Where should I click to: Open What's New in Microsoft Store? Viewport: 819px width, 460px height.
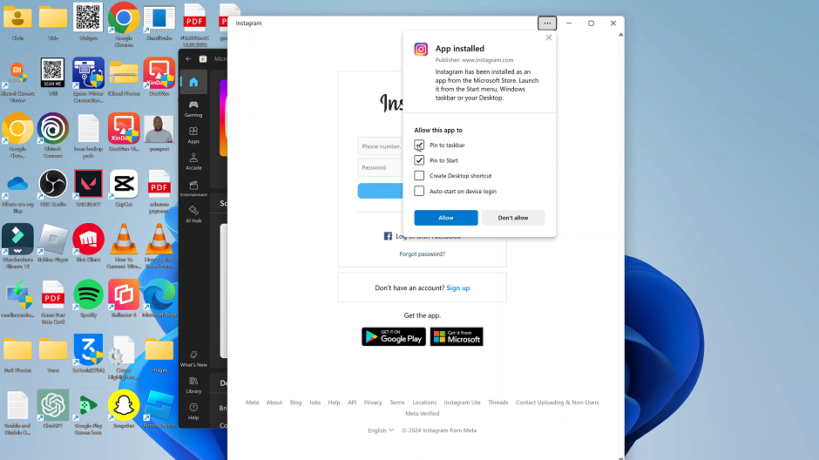pos(193,358)
